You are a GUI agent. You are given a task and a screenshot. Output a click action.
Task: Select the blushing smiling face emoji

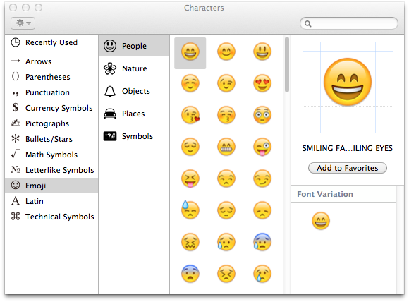click(x=226, y=52)
